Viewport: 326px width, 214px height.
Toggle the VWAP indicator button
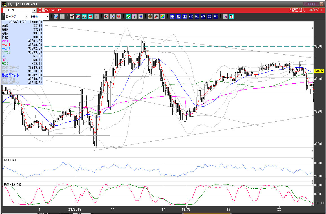pos(172,17)
